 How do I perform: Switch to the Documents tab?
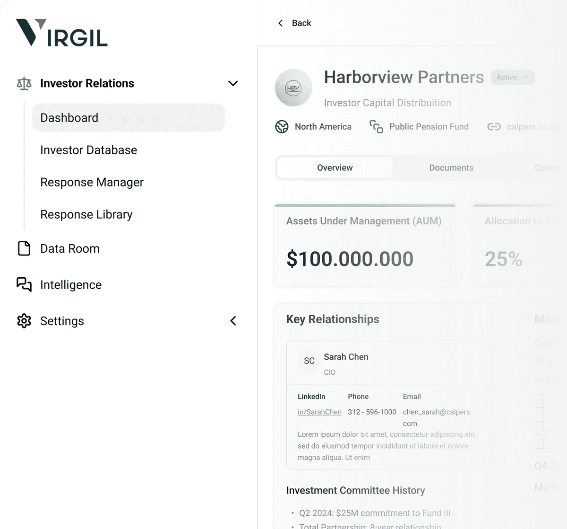[x=451, y=168]
